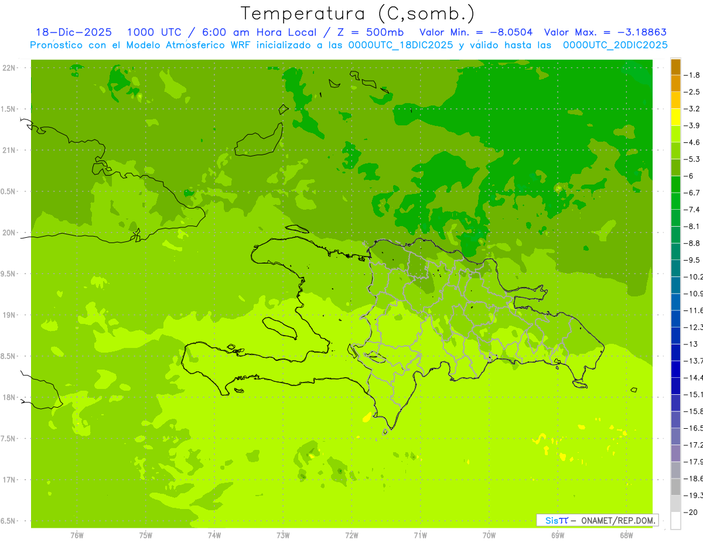This screenshot has height=543, width=703.
Task: Click the '76W' longitude axis label
Action: point(77,535)
